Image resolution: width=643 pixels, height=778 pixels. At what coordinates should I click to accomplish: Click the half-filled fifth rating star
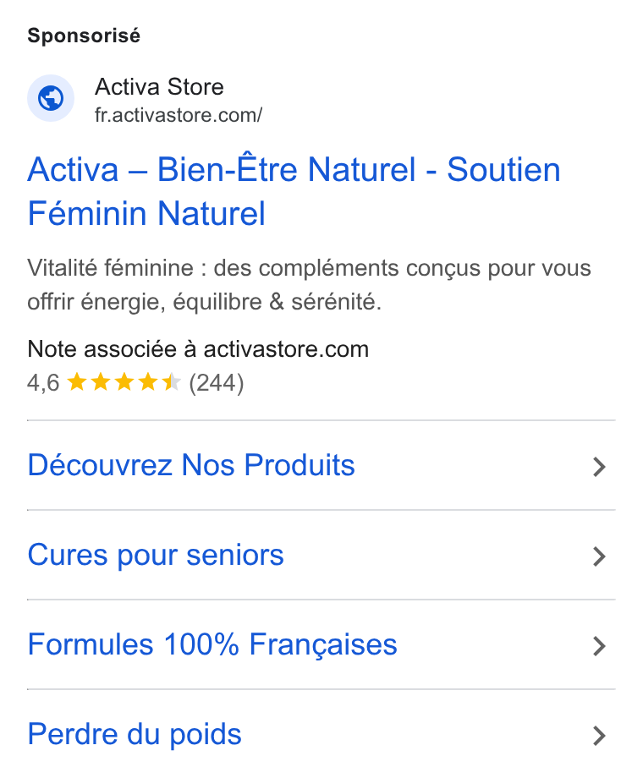tap(172, 382)
